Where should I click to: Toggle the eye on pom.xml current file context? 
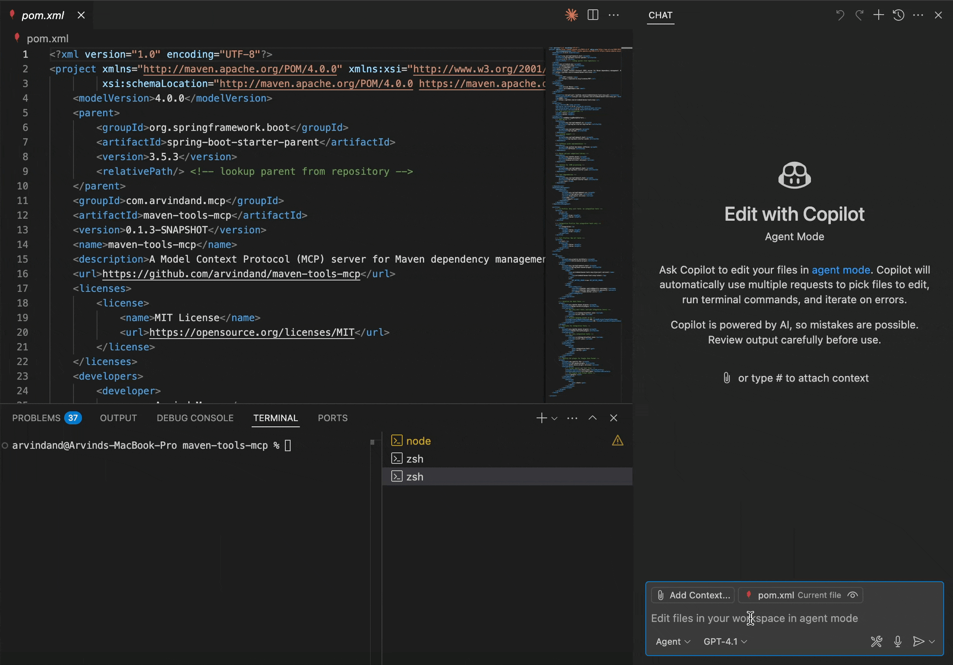coord(853,595)
